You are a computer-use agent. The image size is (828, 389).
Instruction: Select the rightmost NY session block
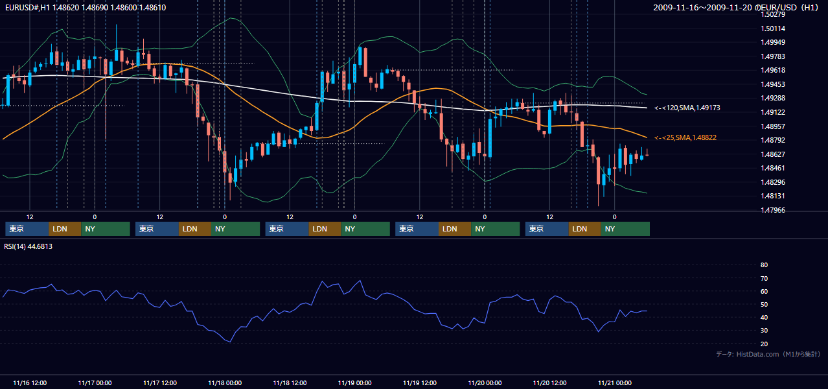pos(625,229)
